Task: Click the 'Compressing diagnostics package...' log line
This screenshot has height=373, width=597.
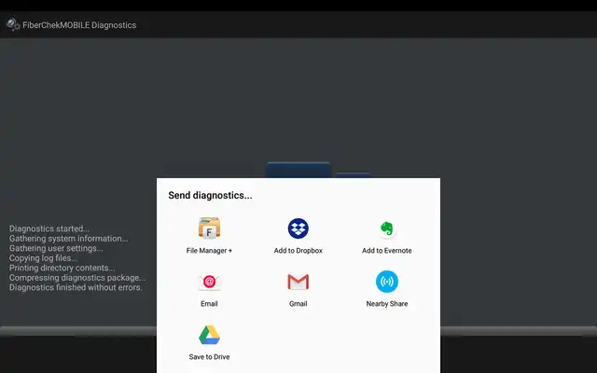Action: [77, 278]
